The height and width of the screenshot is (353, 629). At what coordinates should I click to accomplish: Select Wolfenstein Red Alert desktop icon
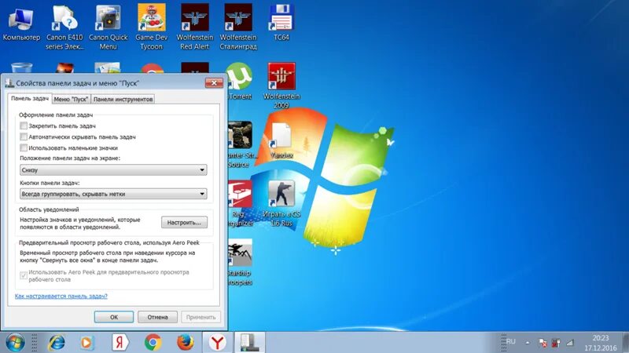click(194, 27)
